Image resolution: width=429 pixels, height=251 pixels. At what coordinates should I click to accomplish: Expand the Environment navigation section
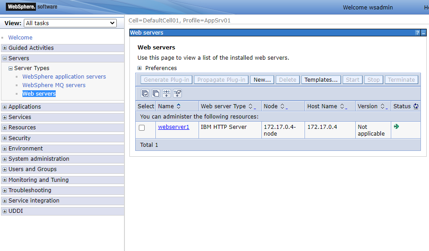[x=4, y=149]
